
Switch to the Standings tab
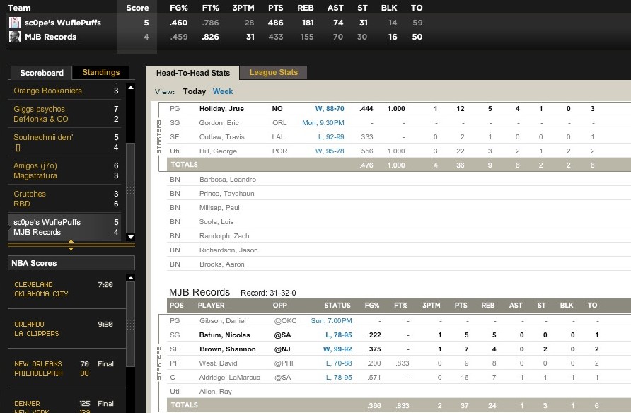pyautogui.click(x=101, y=72)
